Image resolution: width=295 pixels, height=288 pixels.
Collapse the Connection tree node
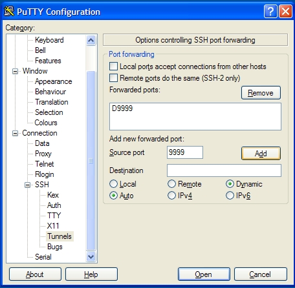(15, 133)
